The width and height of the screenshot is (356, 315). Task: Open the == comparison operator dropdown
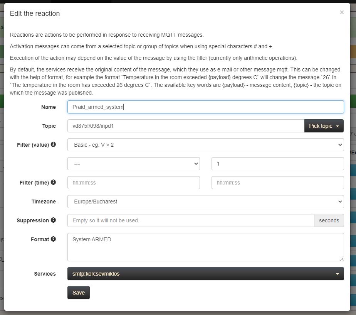(133, 164)
